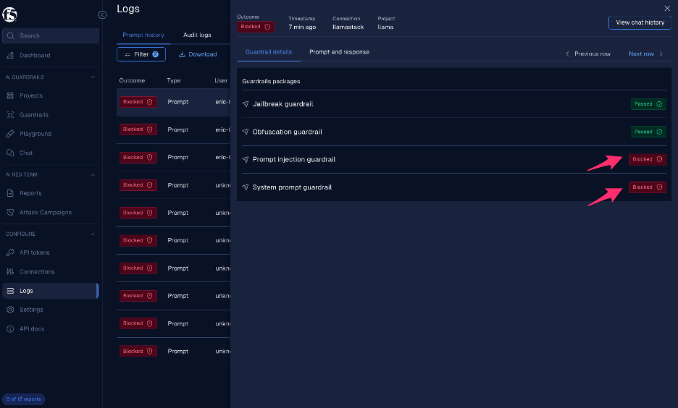Viewport: 678px width, 408px height.
Task: Click the Search input field
Action: [51, 36]
